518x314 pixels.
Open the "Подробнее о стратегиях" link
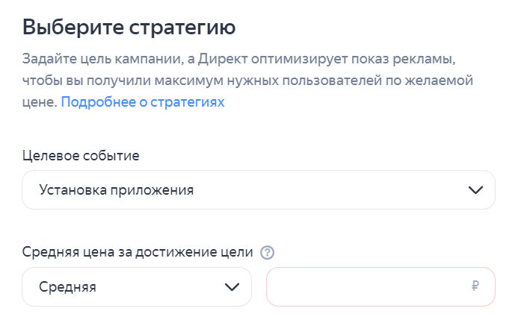(x=142, y=101)
